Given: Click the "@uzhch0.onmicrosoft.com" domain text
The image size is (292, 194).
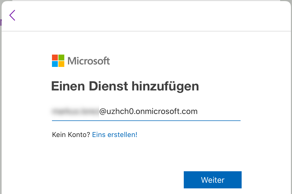Looking at the screenshot, I should tap(148, 111).
